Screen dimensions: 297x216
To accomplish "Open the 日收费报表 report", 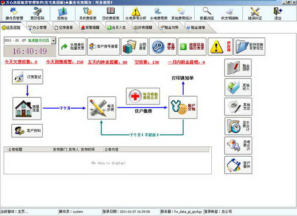I will [111, 14].
